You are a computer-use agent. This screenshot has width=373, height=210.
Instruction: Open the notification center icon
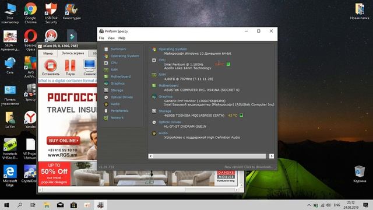365,205
